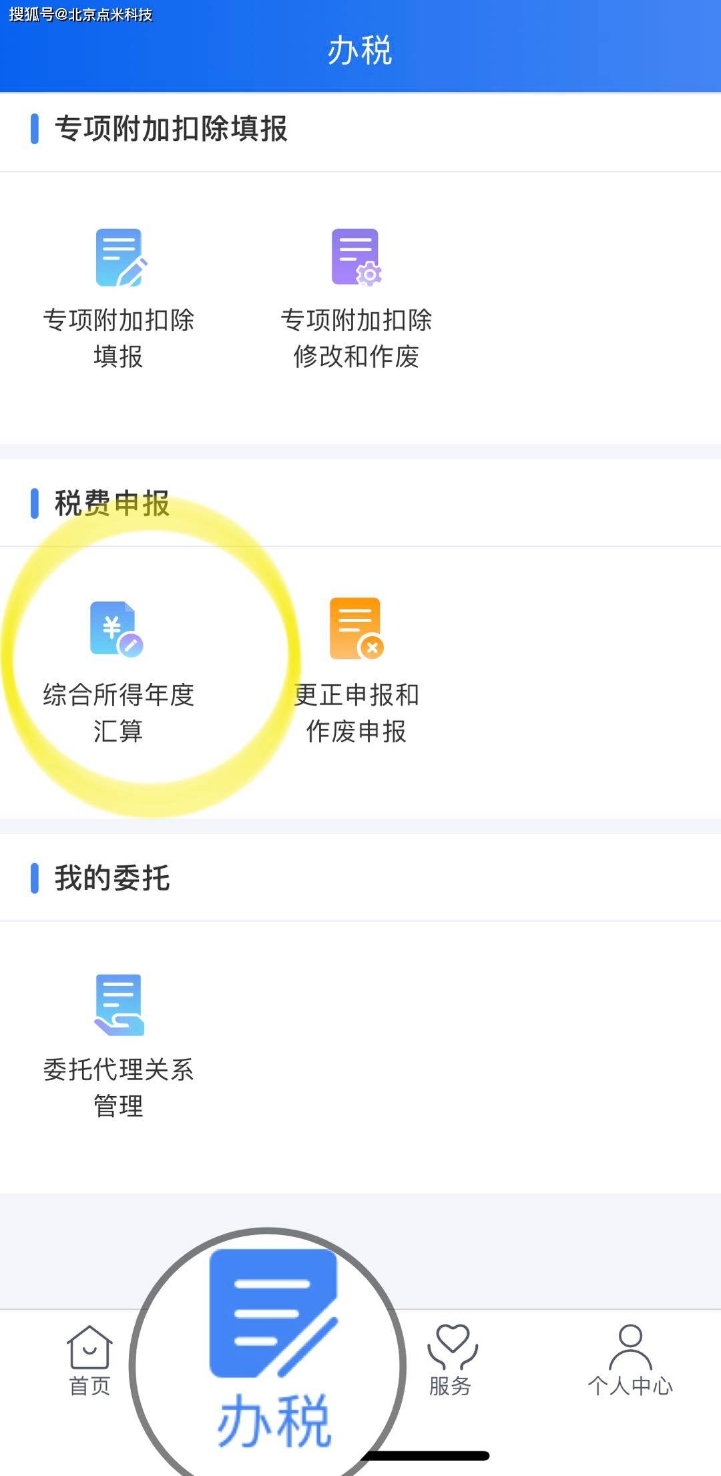
Task: Open 专项附加扣除修改和作废 purple gear icon
Action: (356, 258)
